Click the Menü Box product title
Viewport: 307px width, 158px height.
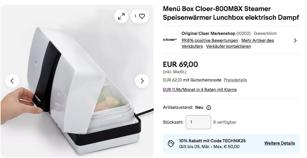(231, 13)
